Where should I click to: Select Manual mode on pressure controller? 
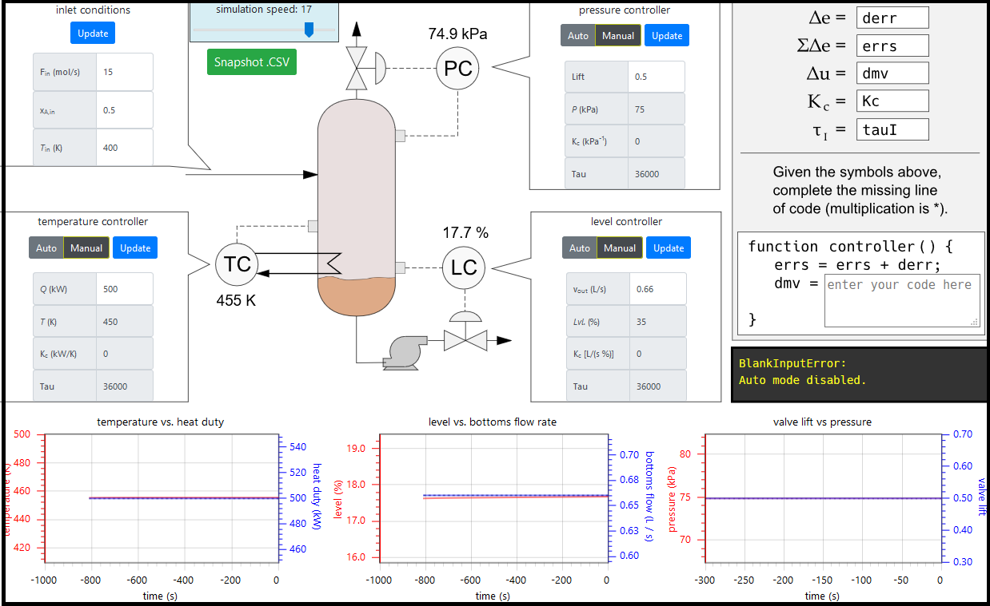(618, 36)
